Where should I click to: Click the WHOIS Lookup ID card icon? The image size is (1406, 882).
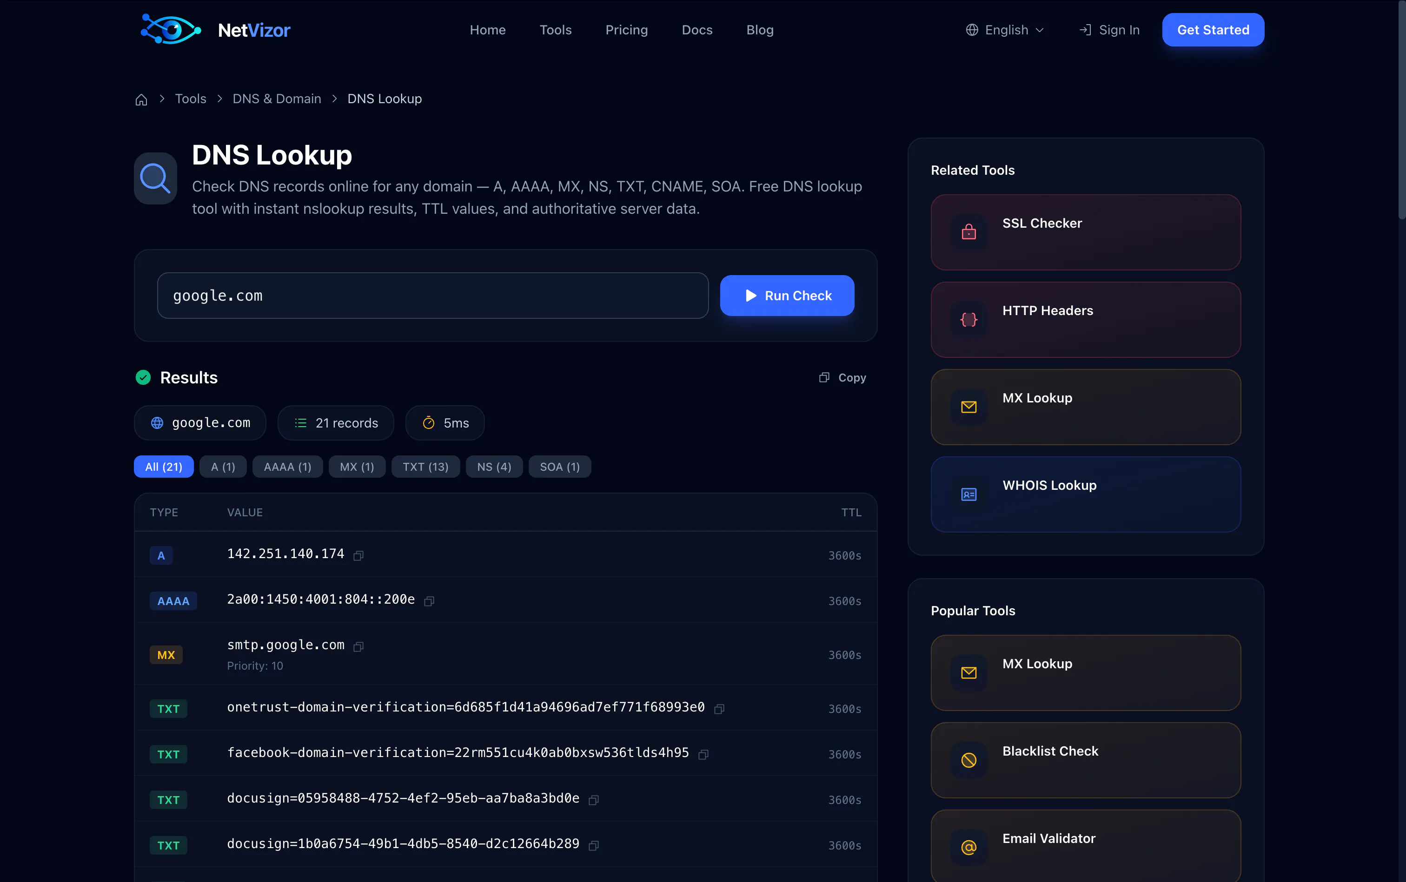[969, 494]
